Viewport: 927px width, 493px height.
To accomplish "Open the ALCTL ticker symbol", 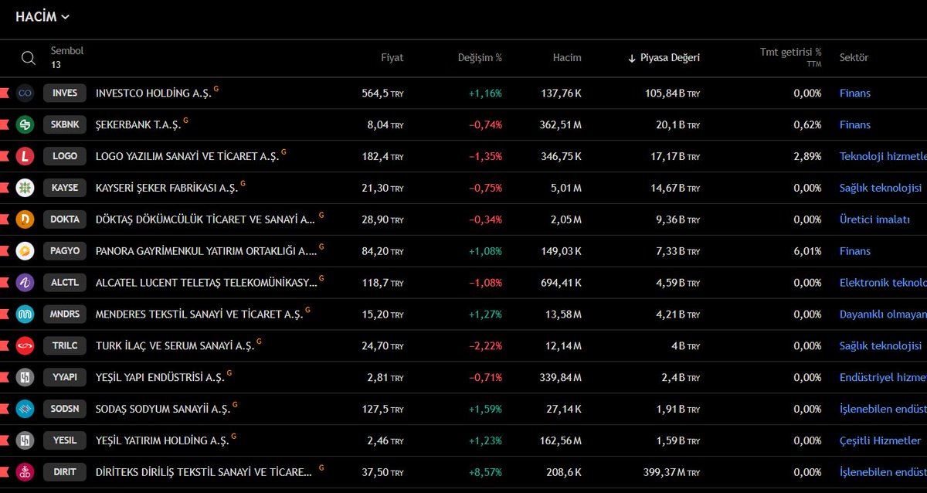I will point(65,283).
